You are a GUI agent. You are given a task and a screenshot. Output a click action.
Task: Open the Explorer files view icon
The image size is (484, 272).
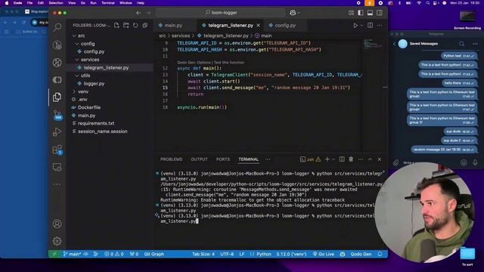point(57,97)
